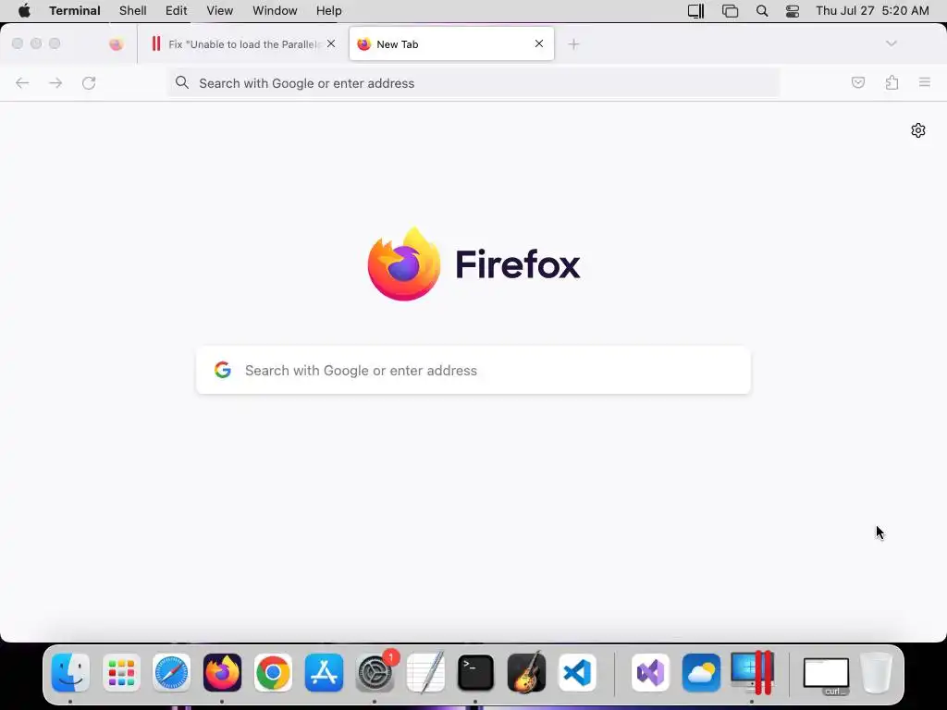
Task: Switch to Firefox in the Dock
Action: [222, 672]
